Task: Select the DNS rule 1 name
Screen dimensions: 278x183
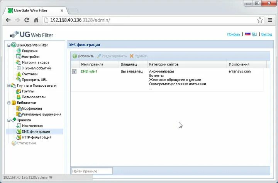Action: [89, 72]
